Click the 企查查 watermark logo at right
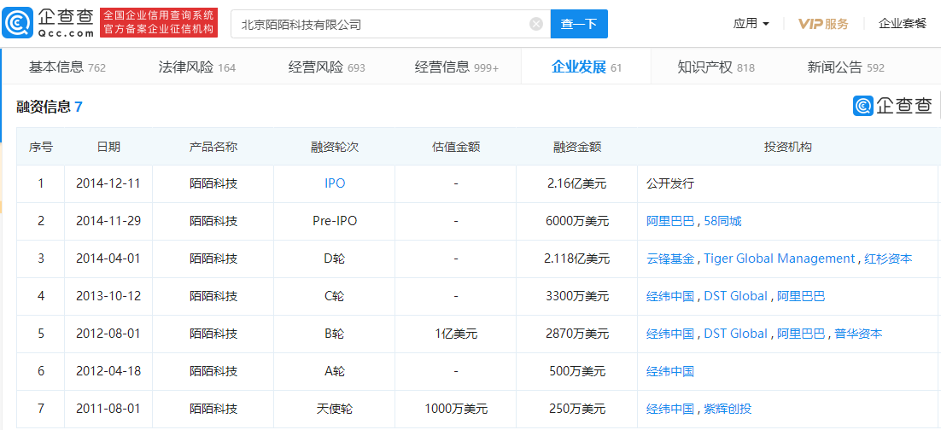 892,106
